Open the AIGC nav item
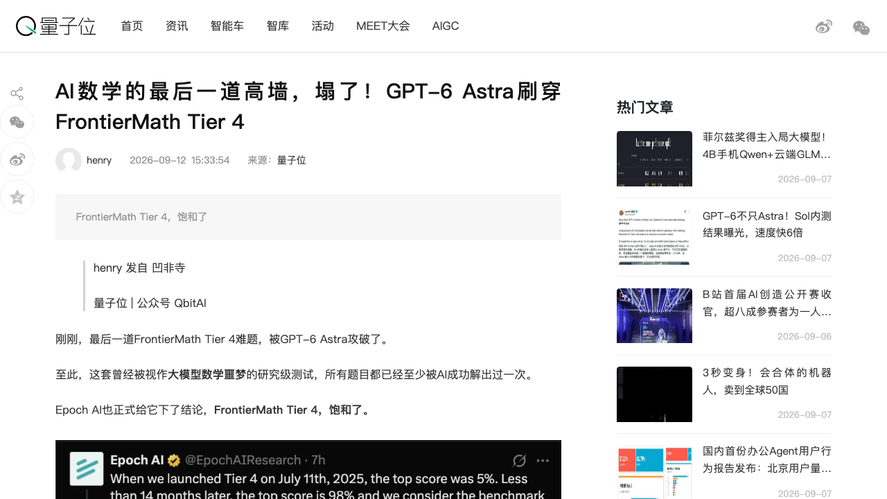 pyautogui.click(x=446, y=26)
